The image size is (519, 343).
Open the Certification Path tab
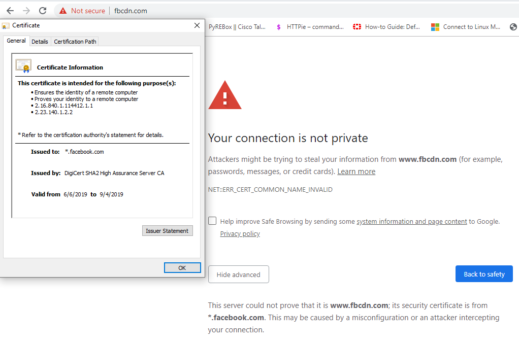pos(75,42)
